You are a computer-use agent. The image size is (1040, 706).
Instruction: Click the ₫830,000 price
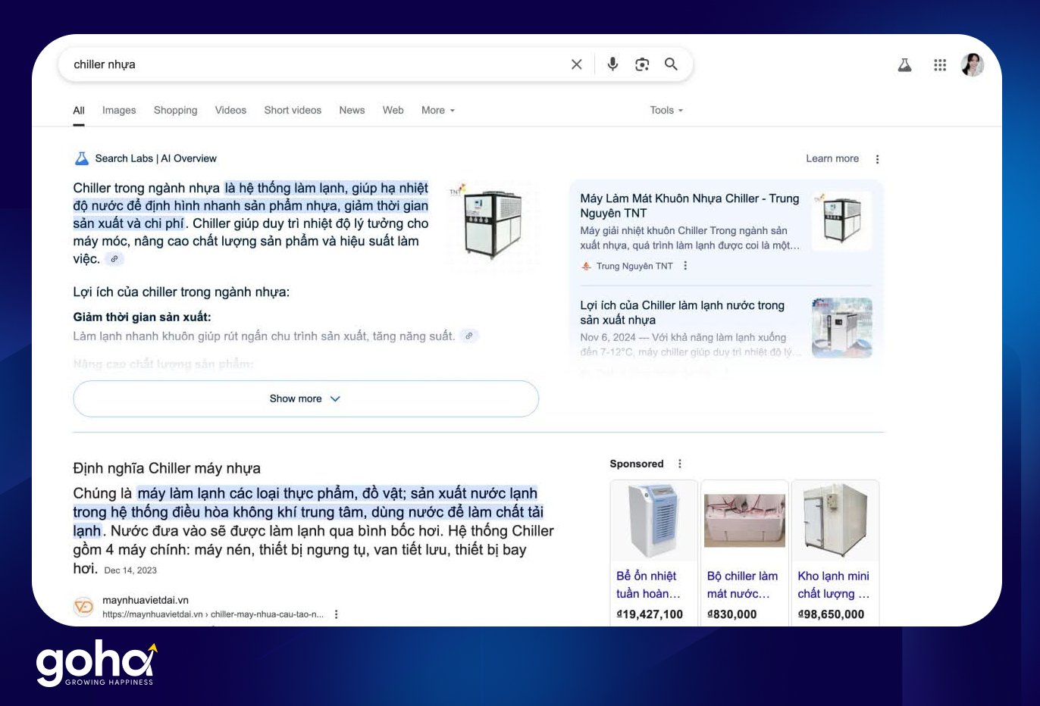click(731, 614)
